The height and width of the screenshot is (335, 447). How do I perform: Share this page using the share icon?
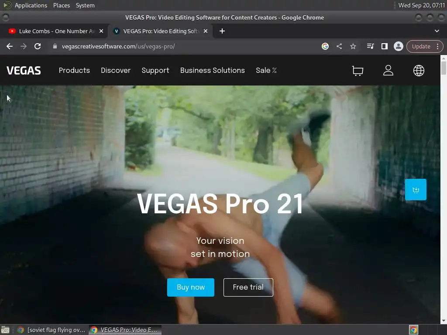[x=339, y=46]
